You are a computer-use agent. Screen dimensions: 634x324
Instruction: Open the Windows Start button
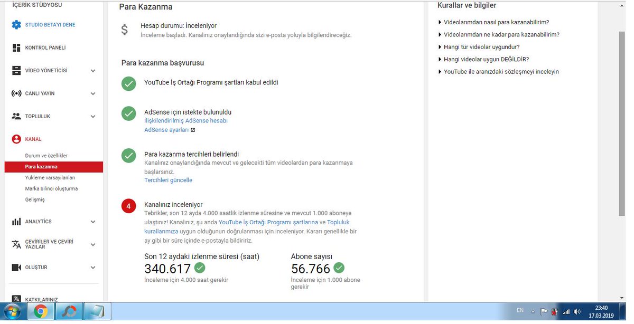point(12,311)
